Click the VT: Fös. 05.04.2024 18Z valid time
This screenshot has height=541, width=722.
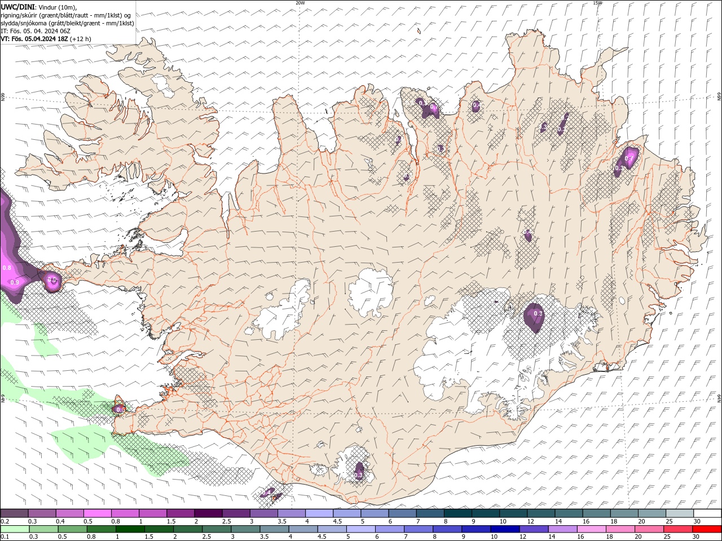coord(46,39)
